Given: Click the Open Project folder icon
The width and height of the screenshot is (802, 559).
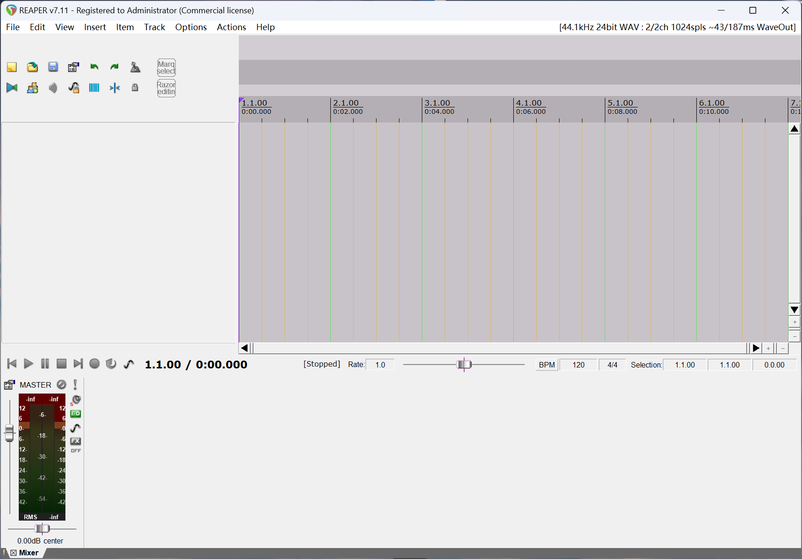Looking at the screenshot, I should [x=32, y=67].
